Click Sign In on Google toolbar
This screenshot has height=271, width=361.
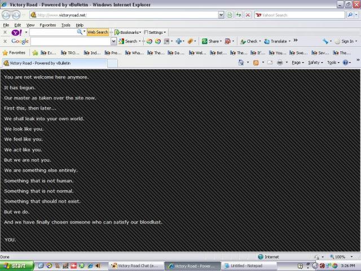(346, 41)
